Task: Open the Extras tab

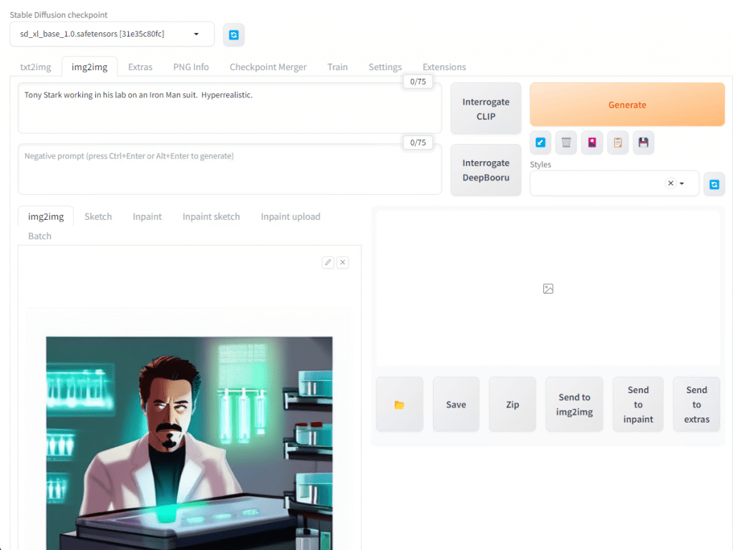Action: point(140,67)
